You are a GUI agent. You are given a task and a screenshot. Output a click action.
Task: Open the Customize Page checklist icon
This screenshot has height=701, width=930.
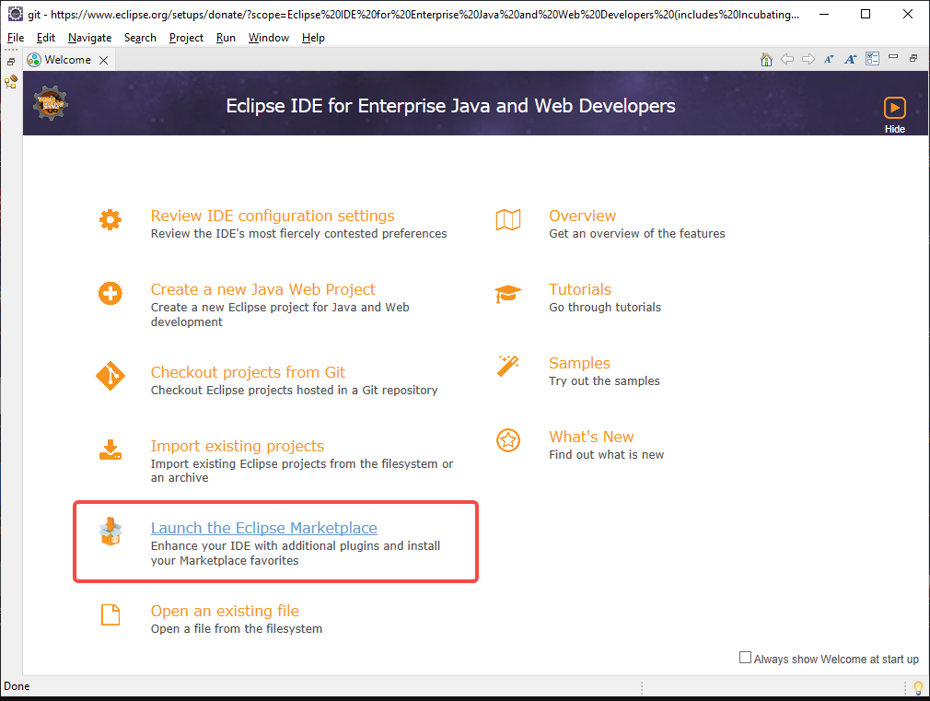873,59
